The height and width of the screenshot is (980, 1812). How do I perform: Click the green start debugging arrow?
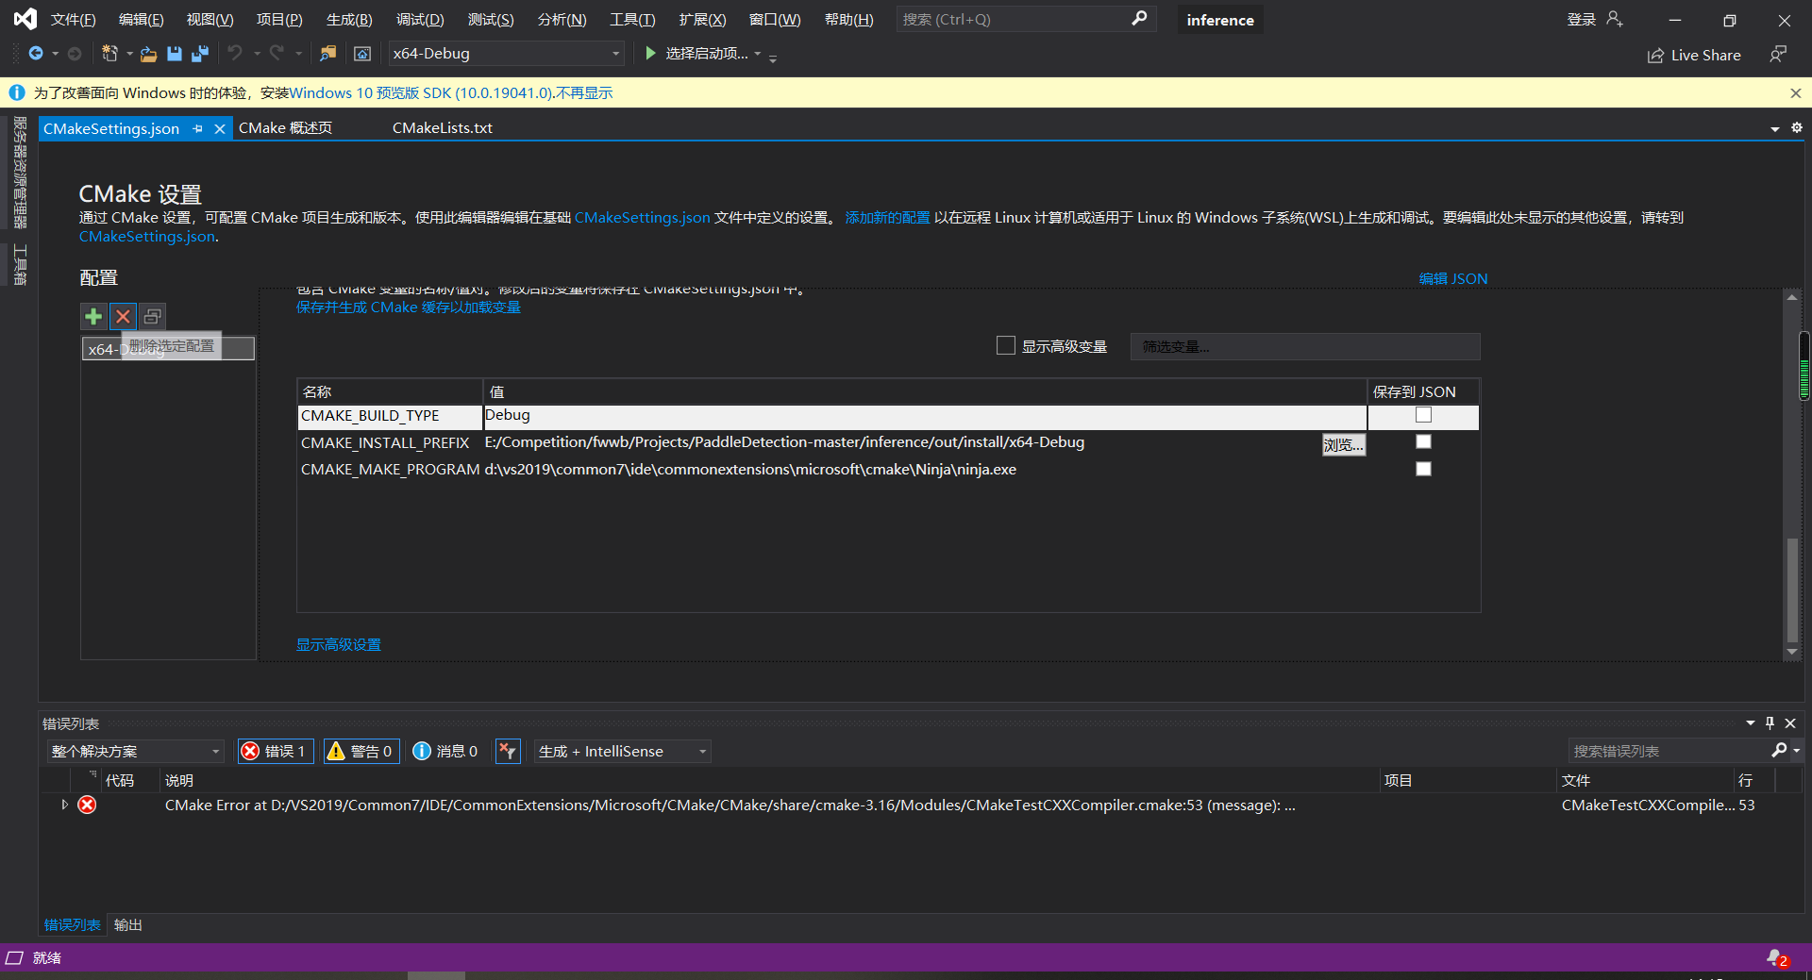click(650, 53)
